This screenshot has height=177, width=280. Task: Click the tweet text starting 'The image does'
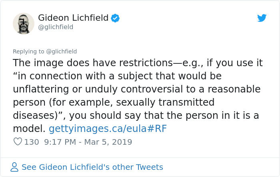point(138,96)
